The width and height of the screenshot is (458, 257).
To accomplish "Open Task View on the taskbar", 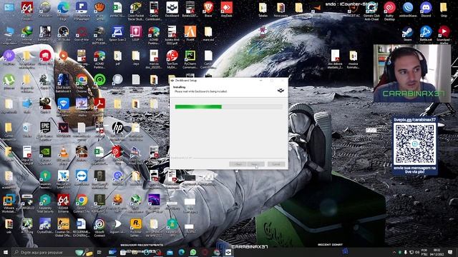I will point(99,252).
